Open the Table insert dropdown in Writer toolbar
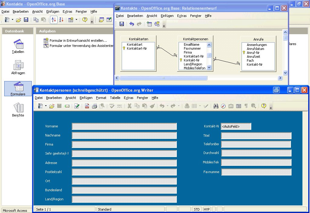Image resolution: width=310 pixels, height=213 pixels. point(200,106)
